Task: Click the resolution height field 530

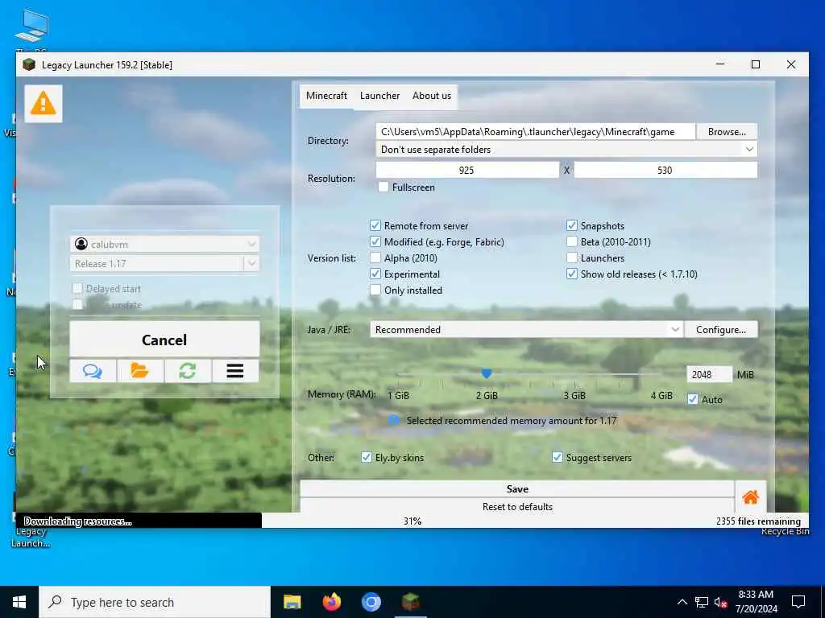Action: tap(665, 170)
